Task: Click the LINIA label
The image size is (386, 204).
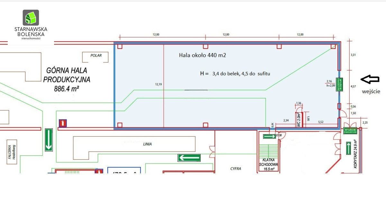Action: 148,144
